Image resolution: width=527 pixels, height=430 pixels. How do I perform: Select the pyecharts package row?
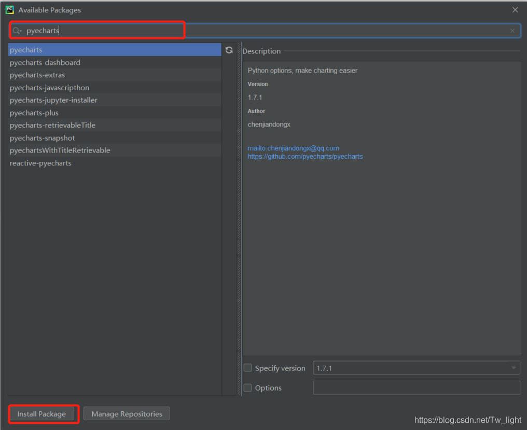click(115, 50)
